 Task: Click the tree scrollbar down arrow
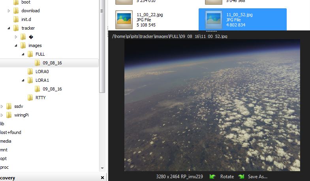click(x=102, y=168)
